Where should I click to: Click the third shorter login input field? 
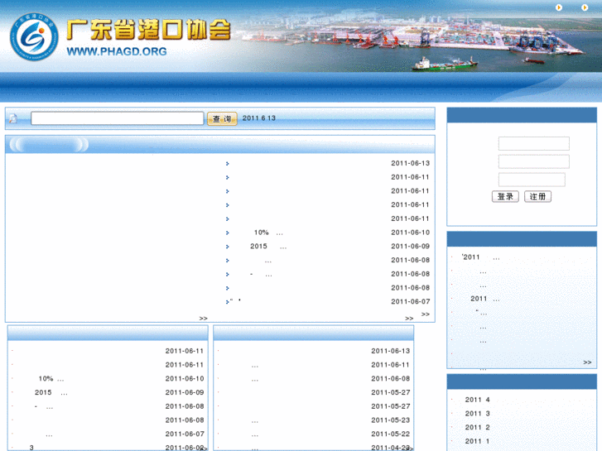click(531, 180)
